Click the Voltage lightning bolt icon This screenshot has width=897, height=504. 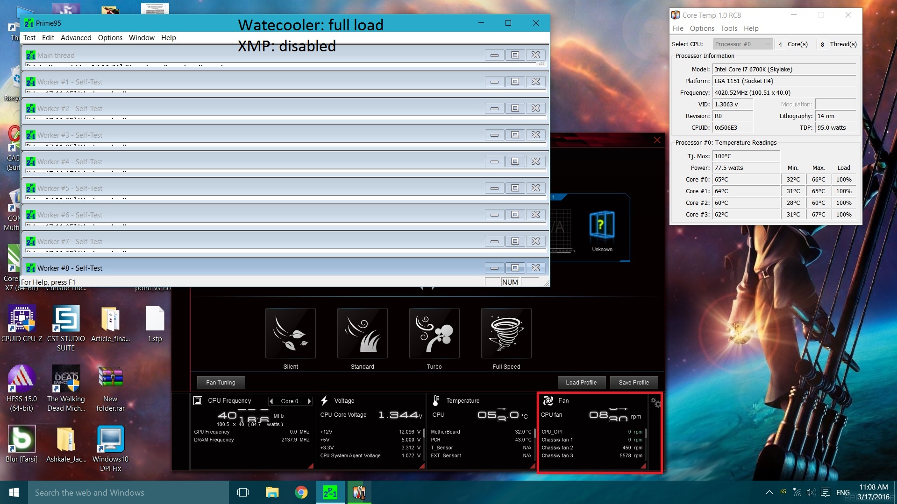tap(324, 400)
